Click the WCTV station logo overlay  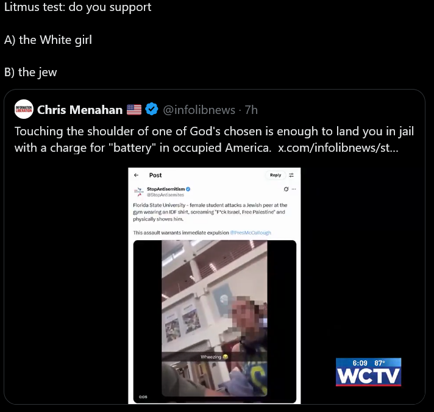click(368, 372)
